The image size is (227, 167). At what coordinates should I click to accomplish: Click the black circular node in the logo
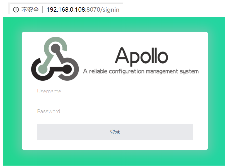point(67,69)
